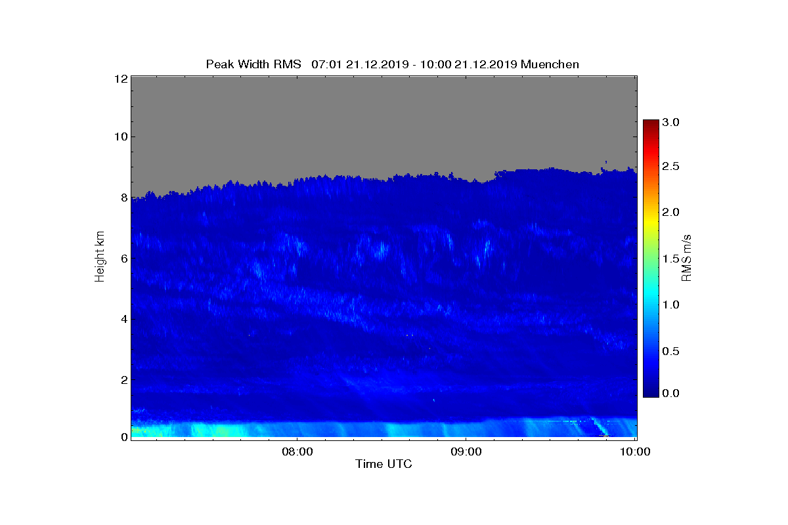The height and width of the screenshot is (525, 788).
Task: Select the '09:00' time axis label
Action: pos(466,452)
